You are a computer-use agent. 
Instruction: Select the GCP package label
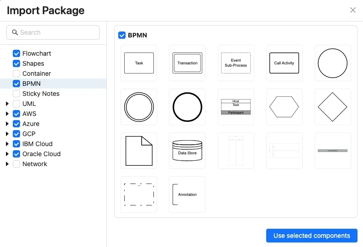click(29, 134)
